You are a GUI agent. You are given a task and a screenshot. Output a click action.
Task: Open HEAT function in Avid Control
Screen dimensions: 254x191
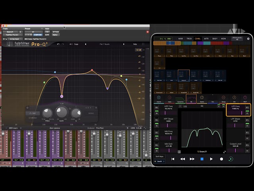pos(245,99)
